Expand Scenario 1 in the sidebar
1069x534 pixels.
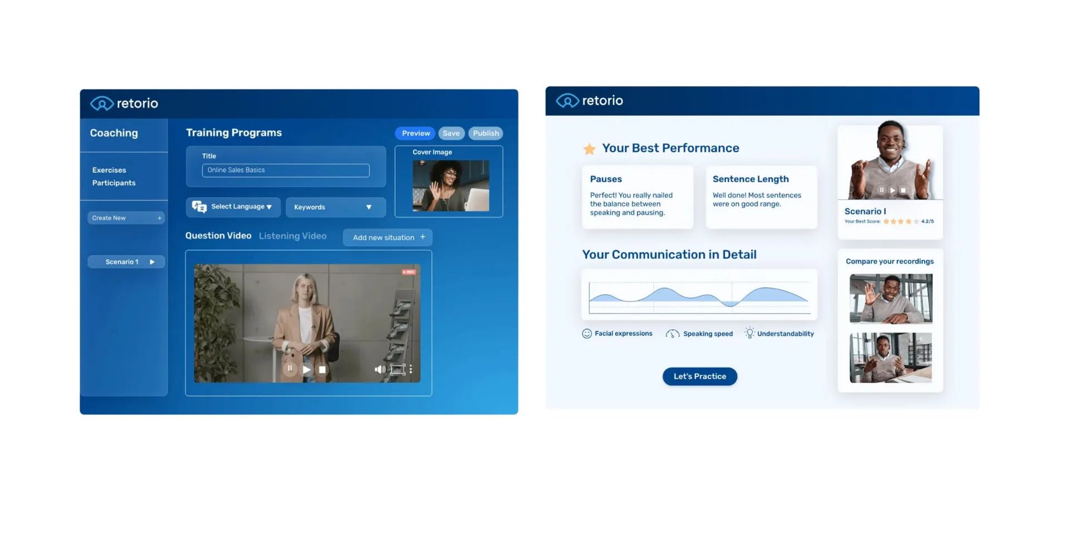[152, 261]
